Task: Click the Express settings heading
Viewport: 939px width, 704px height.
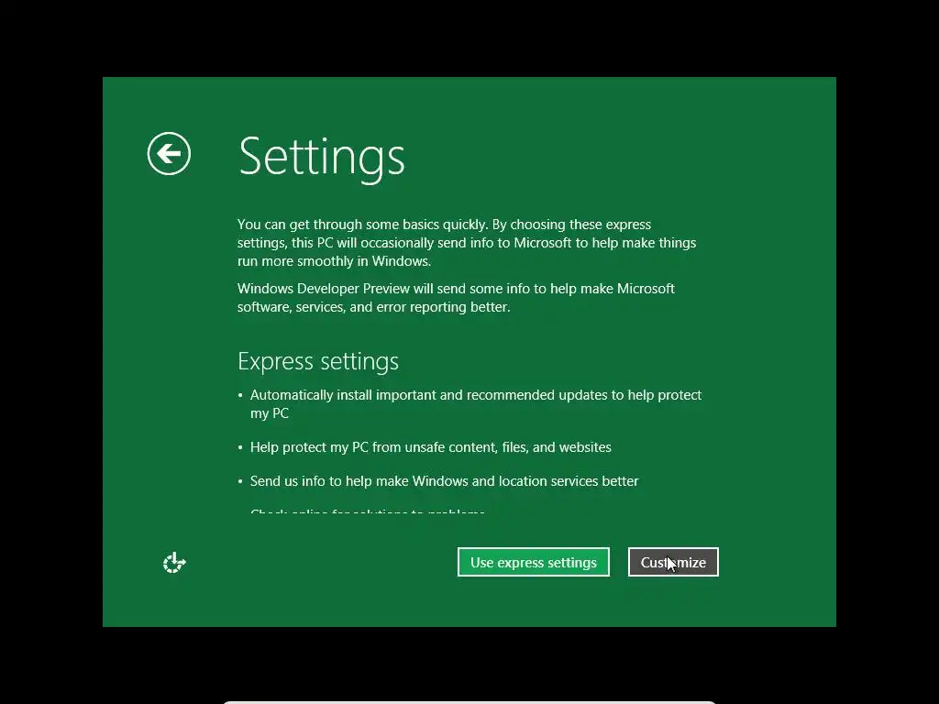Action: pos(318,361)
